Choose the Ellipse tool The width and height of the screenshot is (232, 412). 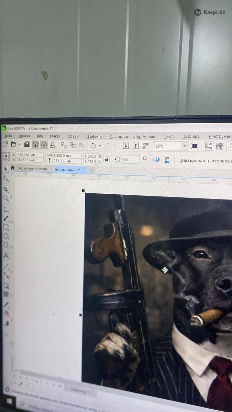(x=6, y=237)
